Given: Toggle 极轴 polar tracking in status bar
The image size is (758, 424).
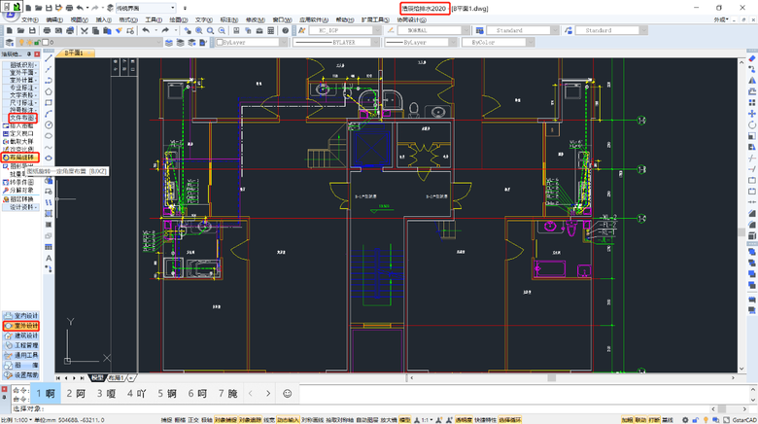Looking at the screenshot, I should [x=206, y=419].
